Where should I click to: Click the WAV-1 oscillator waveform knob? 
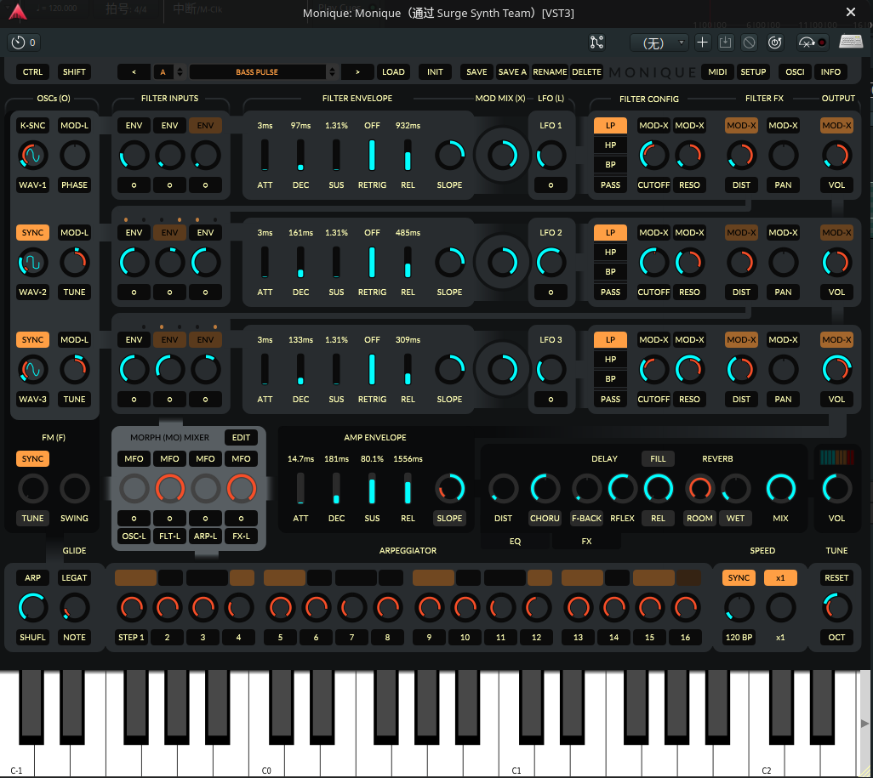tap(32, 156)
